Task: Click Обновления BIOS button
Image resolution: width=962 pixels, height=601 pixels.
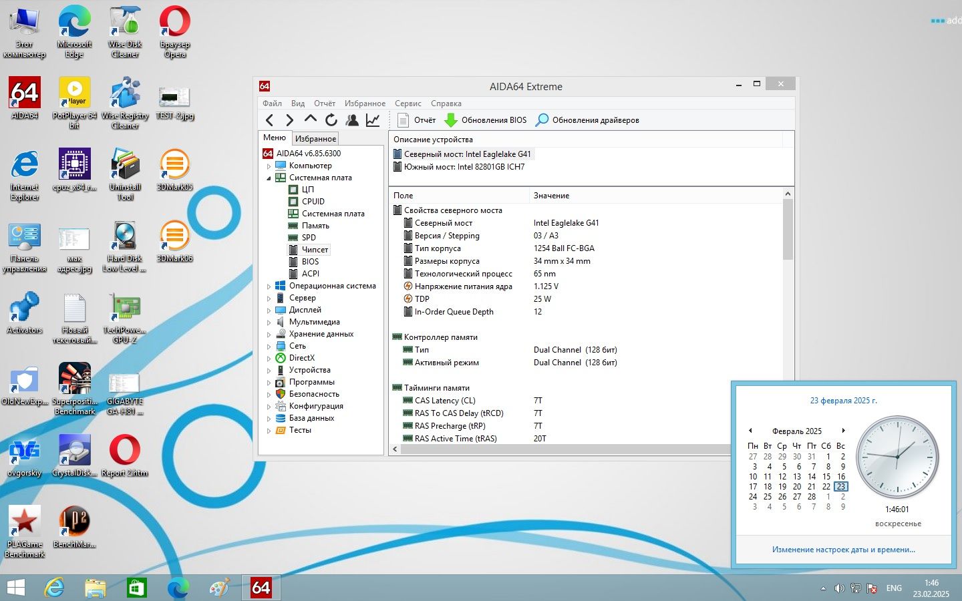Action: point(486,120)
